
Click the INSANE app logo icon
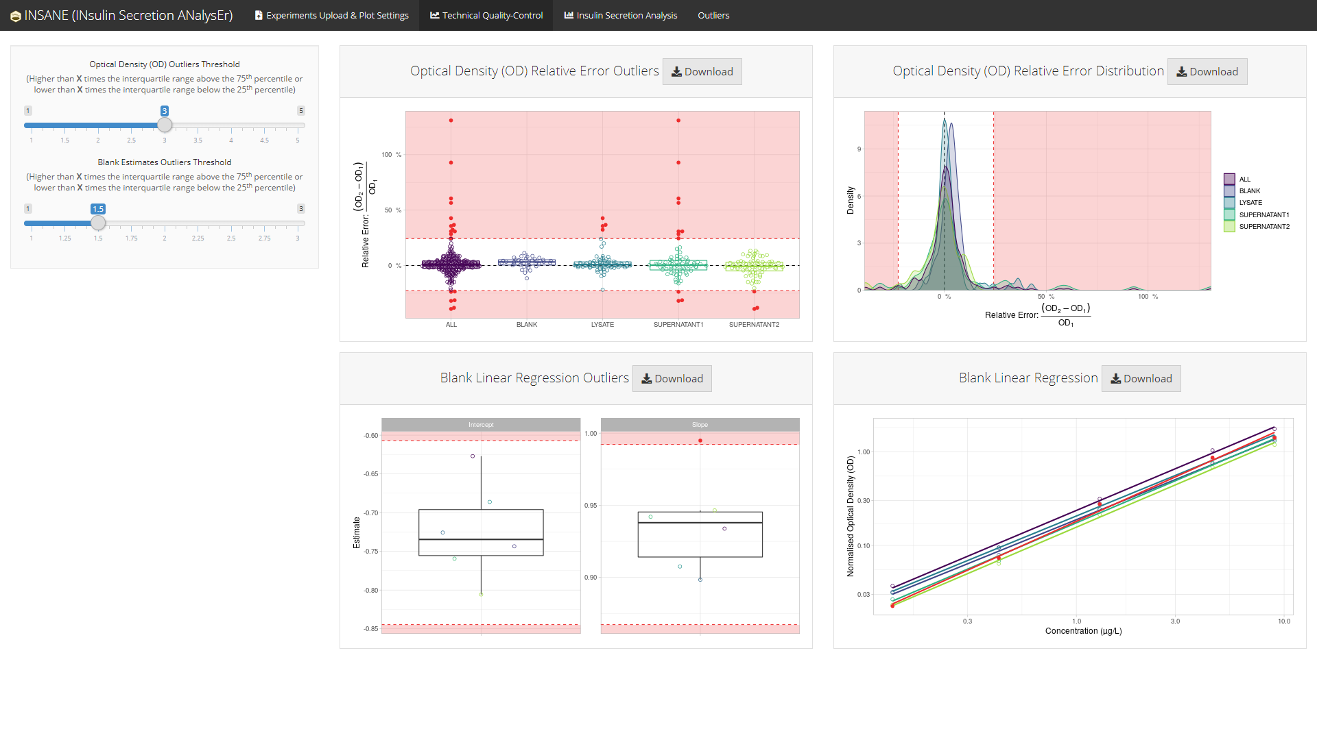[x=15, y=16]
